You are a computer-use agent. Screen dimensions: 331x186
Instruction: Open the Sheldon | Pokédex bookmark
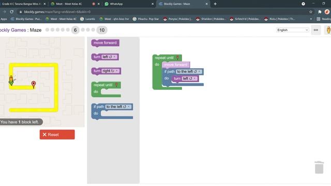(210, 19)
